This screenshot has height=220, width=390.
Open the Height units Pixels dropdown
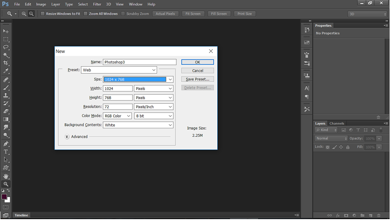pos(154,97)
